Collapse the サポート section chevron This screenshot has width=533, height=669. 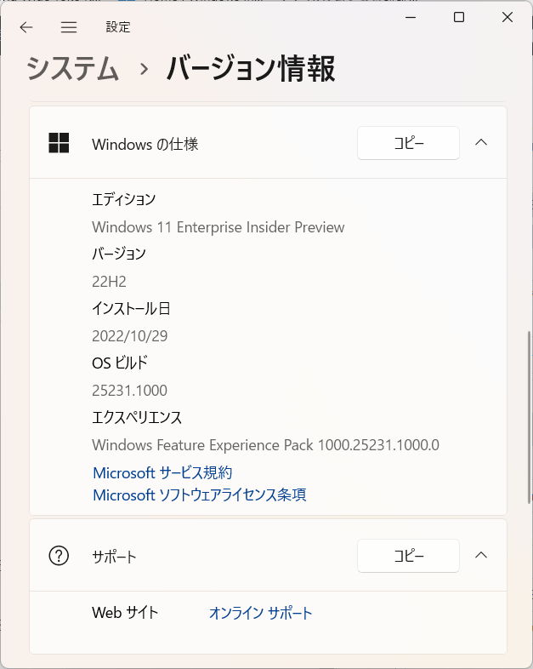point(481,556)
